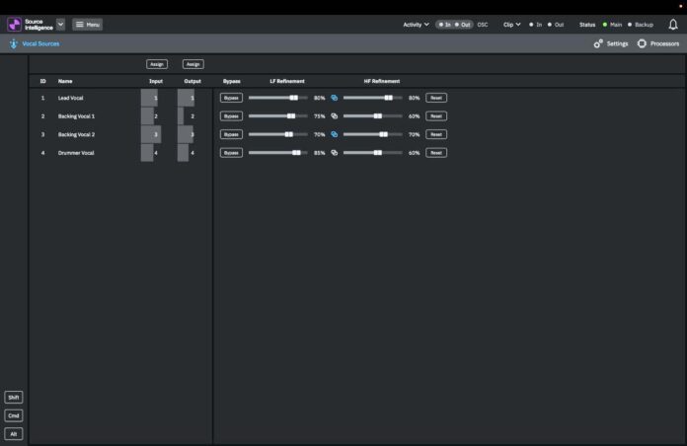This screenshot has width=687, height=446.
Task: Expand the Activity dropdown
Action: pyautogui.click(x=416, y=25)
